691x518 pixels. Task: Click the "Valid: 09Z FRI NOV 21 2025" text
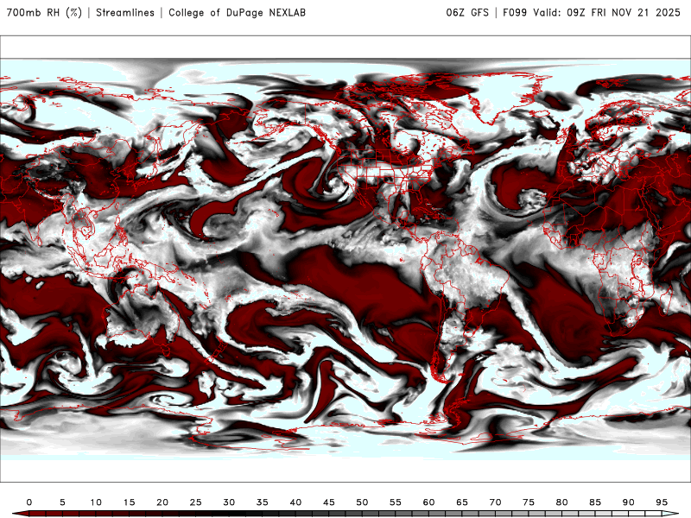tap(607, 12)
